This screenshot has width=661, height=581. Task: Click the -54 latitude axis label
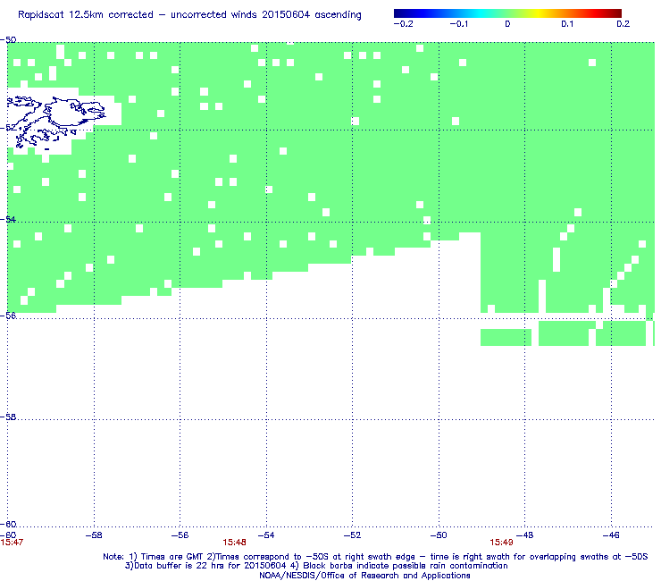pyautogui.click(x=8, y=219)
